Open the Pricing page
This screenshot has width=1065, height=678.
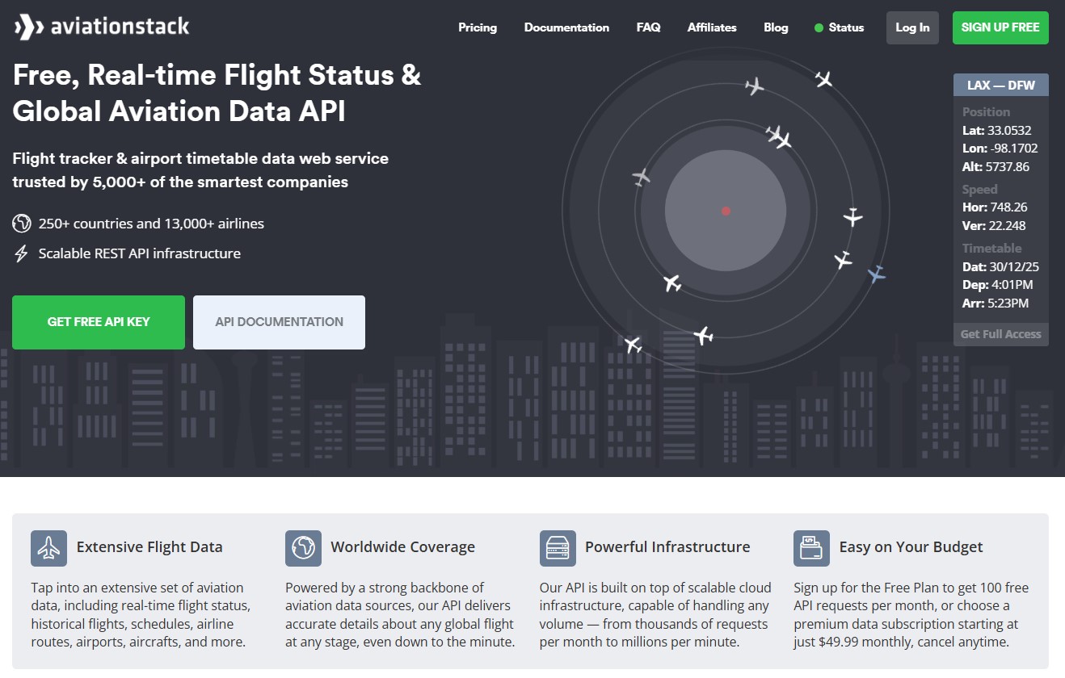click(x=477, y=27)
